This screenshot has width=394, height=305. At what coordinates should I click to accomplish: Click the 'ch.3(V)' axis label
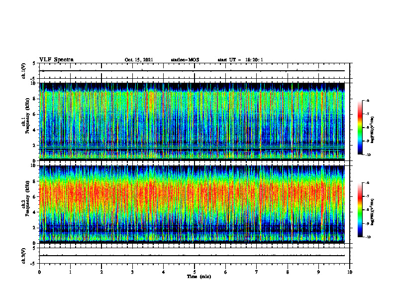pos(24,256)
